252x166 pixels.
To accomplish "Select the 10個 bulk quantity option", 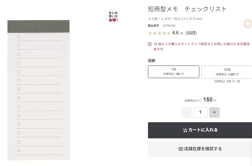I will pyautogui.click(x=227, y=72).
